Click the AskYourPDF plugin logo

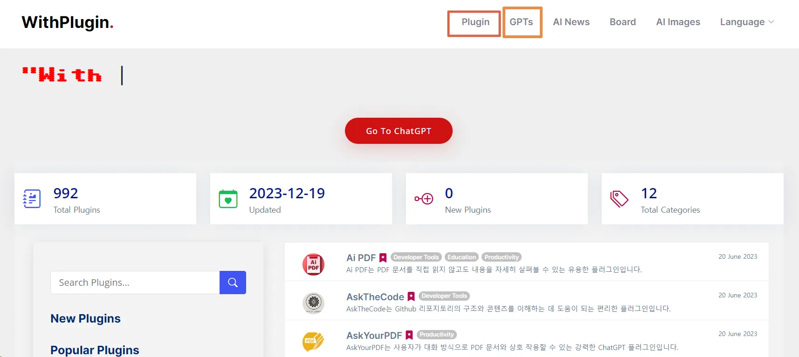(313, 342)
